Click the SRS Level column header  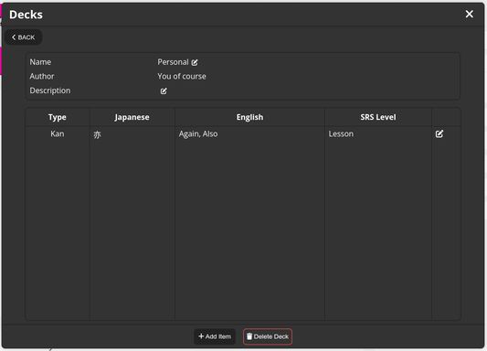point(378,117)
